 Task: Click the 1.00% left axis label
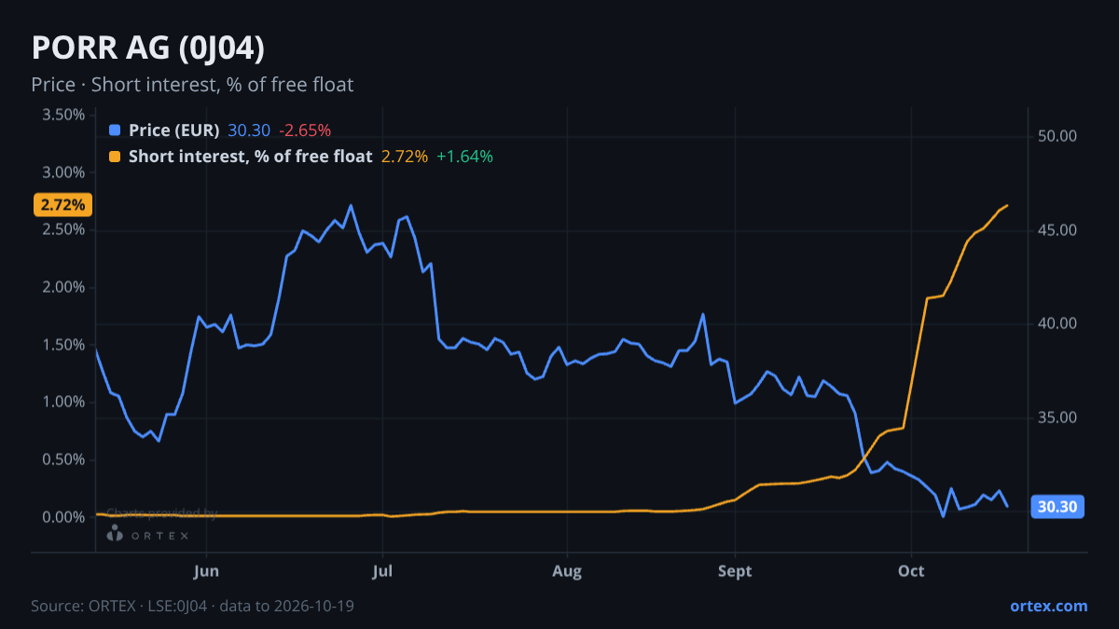coord(64,402)
